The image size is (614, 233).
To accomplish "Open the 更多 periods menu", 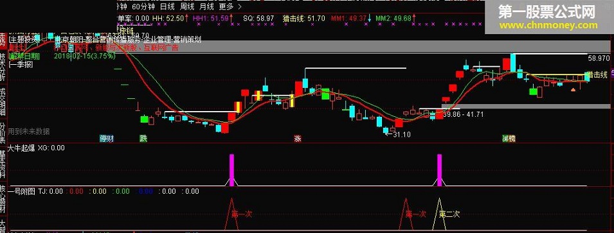I will click(226, 6).
